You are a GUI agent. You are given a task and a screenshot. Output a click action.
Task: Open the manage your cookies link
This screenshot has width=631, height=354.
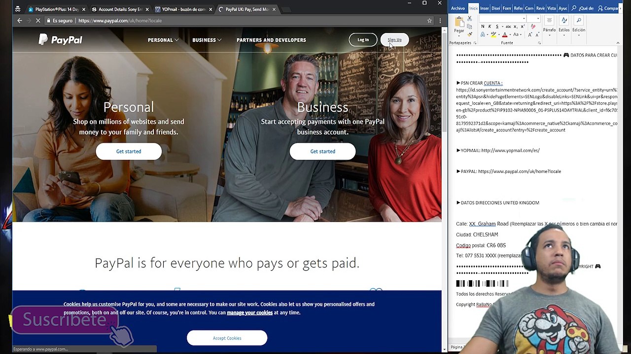(x=249, y=313)
